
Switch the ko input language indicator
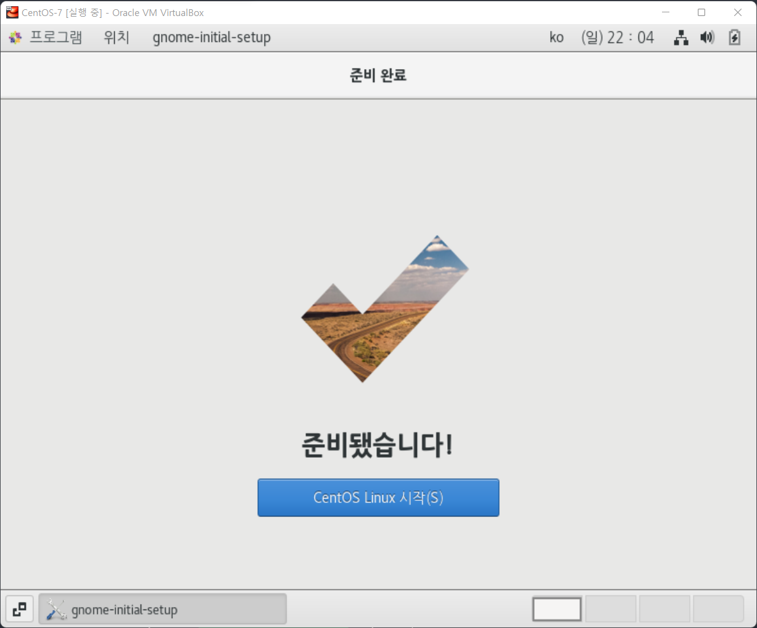(x=556, y=38)
